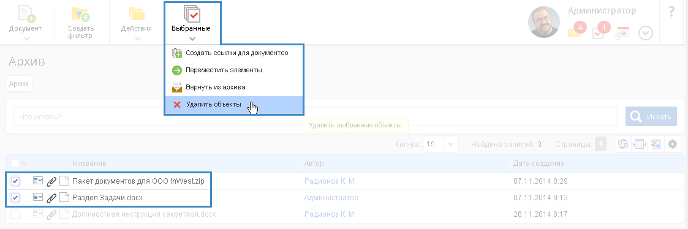Click the table refresh icon
688x229 pixels.
coord(623,144)
